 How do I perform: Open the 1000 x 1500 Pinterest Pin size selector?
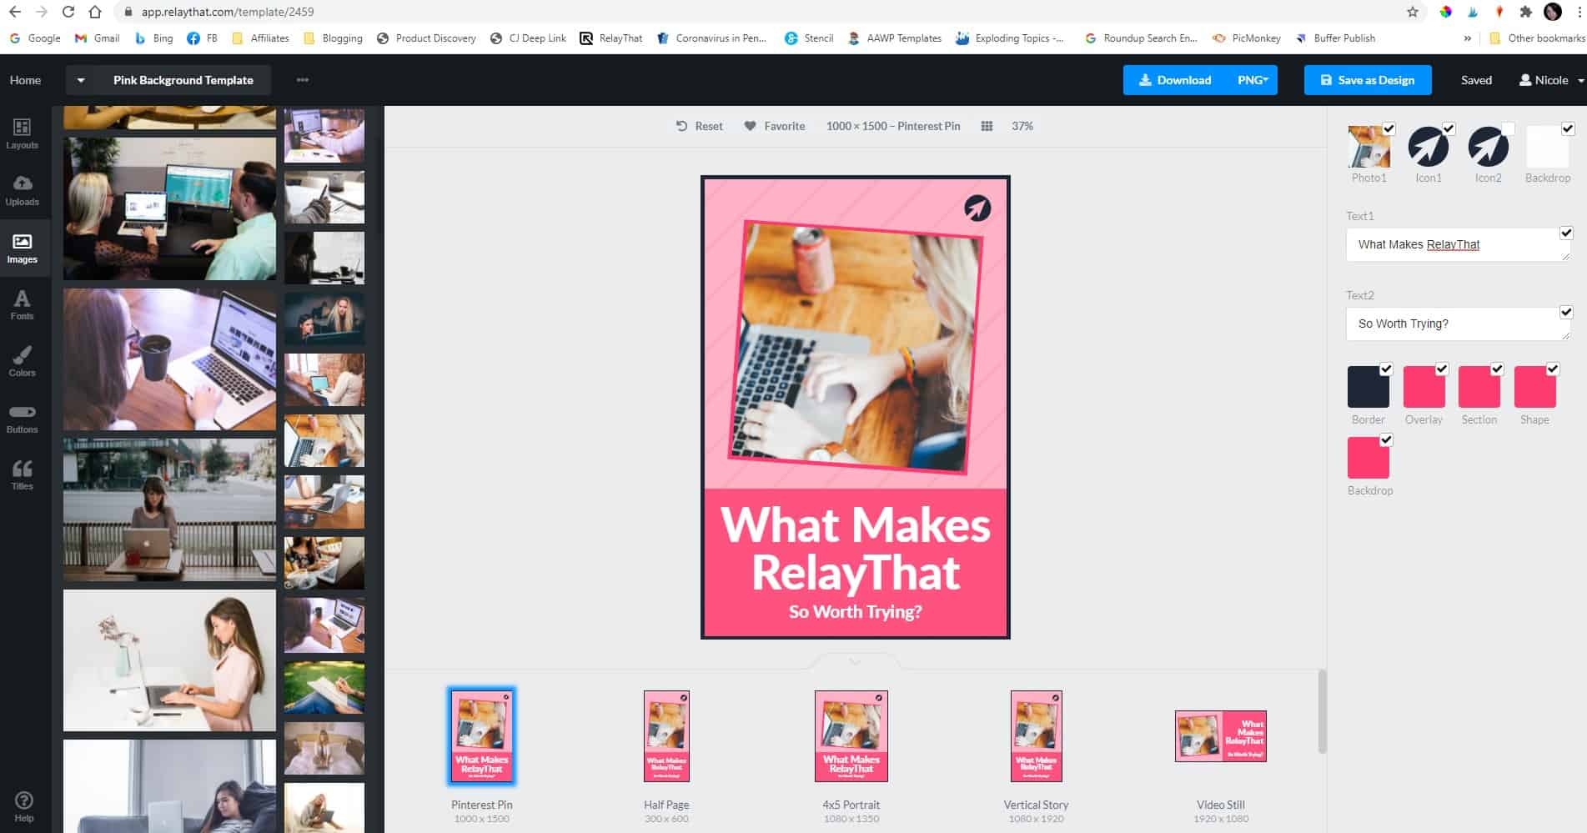[893, 126]
